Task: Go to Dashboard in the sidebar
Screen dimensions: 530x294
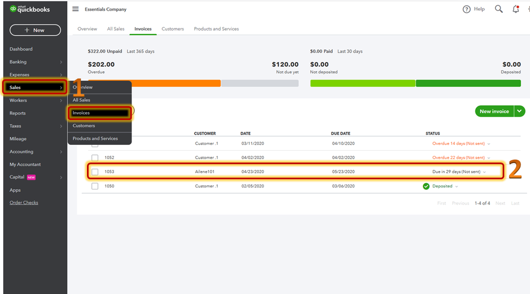Action: click(21, 49)
